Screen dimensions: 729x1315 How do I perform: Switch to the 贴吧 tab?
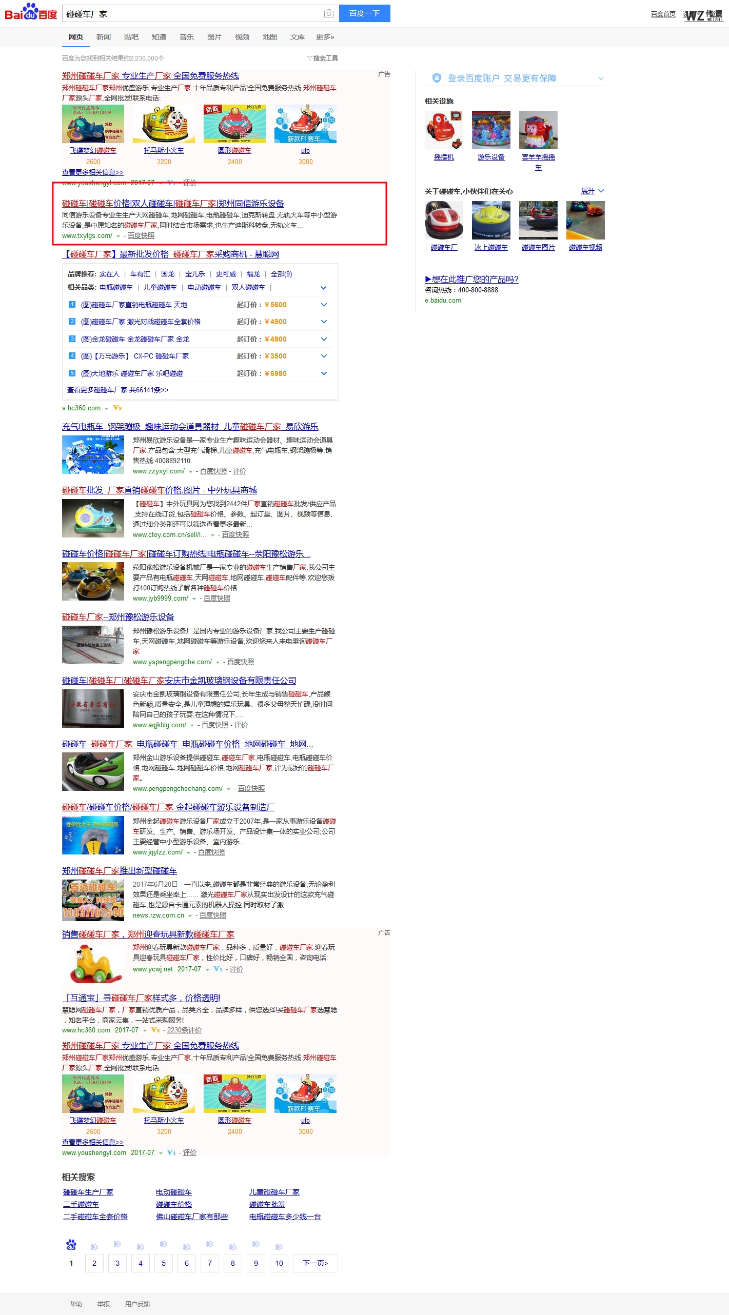pyautogui.click(x=131, y=37)
